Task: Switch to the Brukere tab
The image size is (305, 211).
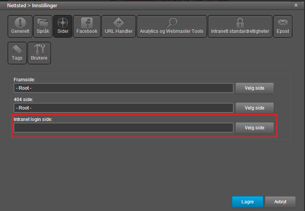Action: tap(39, 53)
